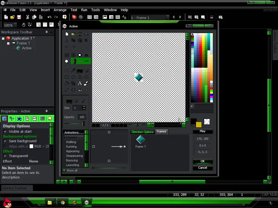Select the upward direction box
Screen dimensions: 278x208
(109, 132)
